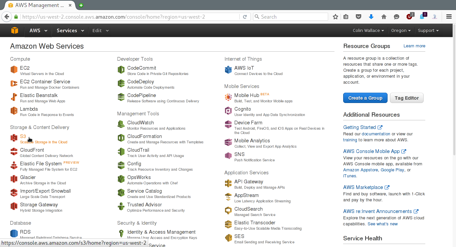Screen dimensions: 456x247
Task: Go back with the browser back arrow
Action: click(x=6, y=17)
